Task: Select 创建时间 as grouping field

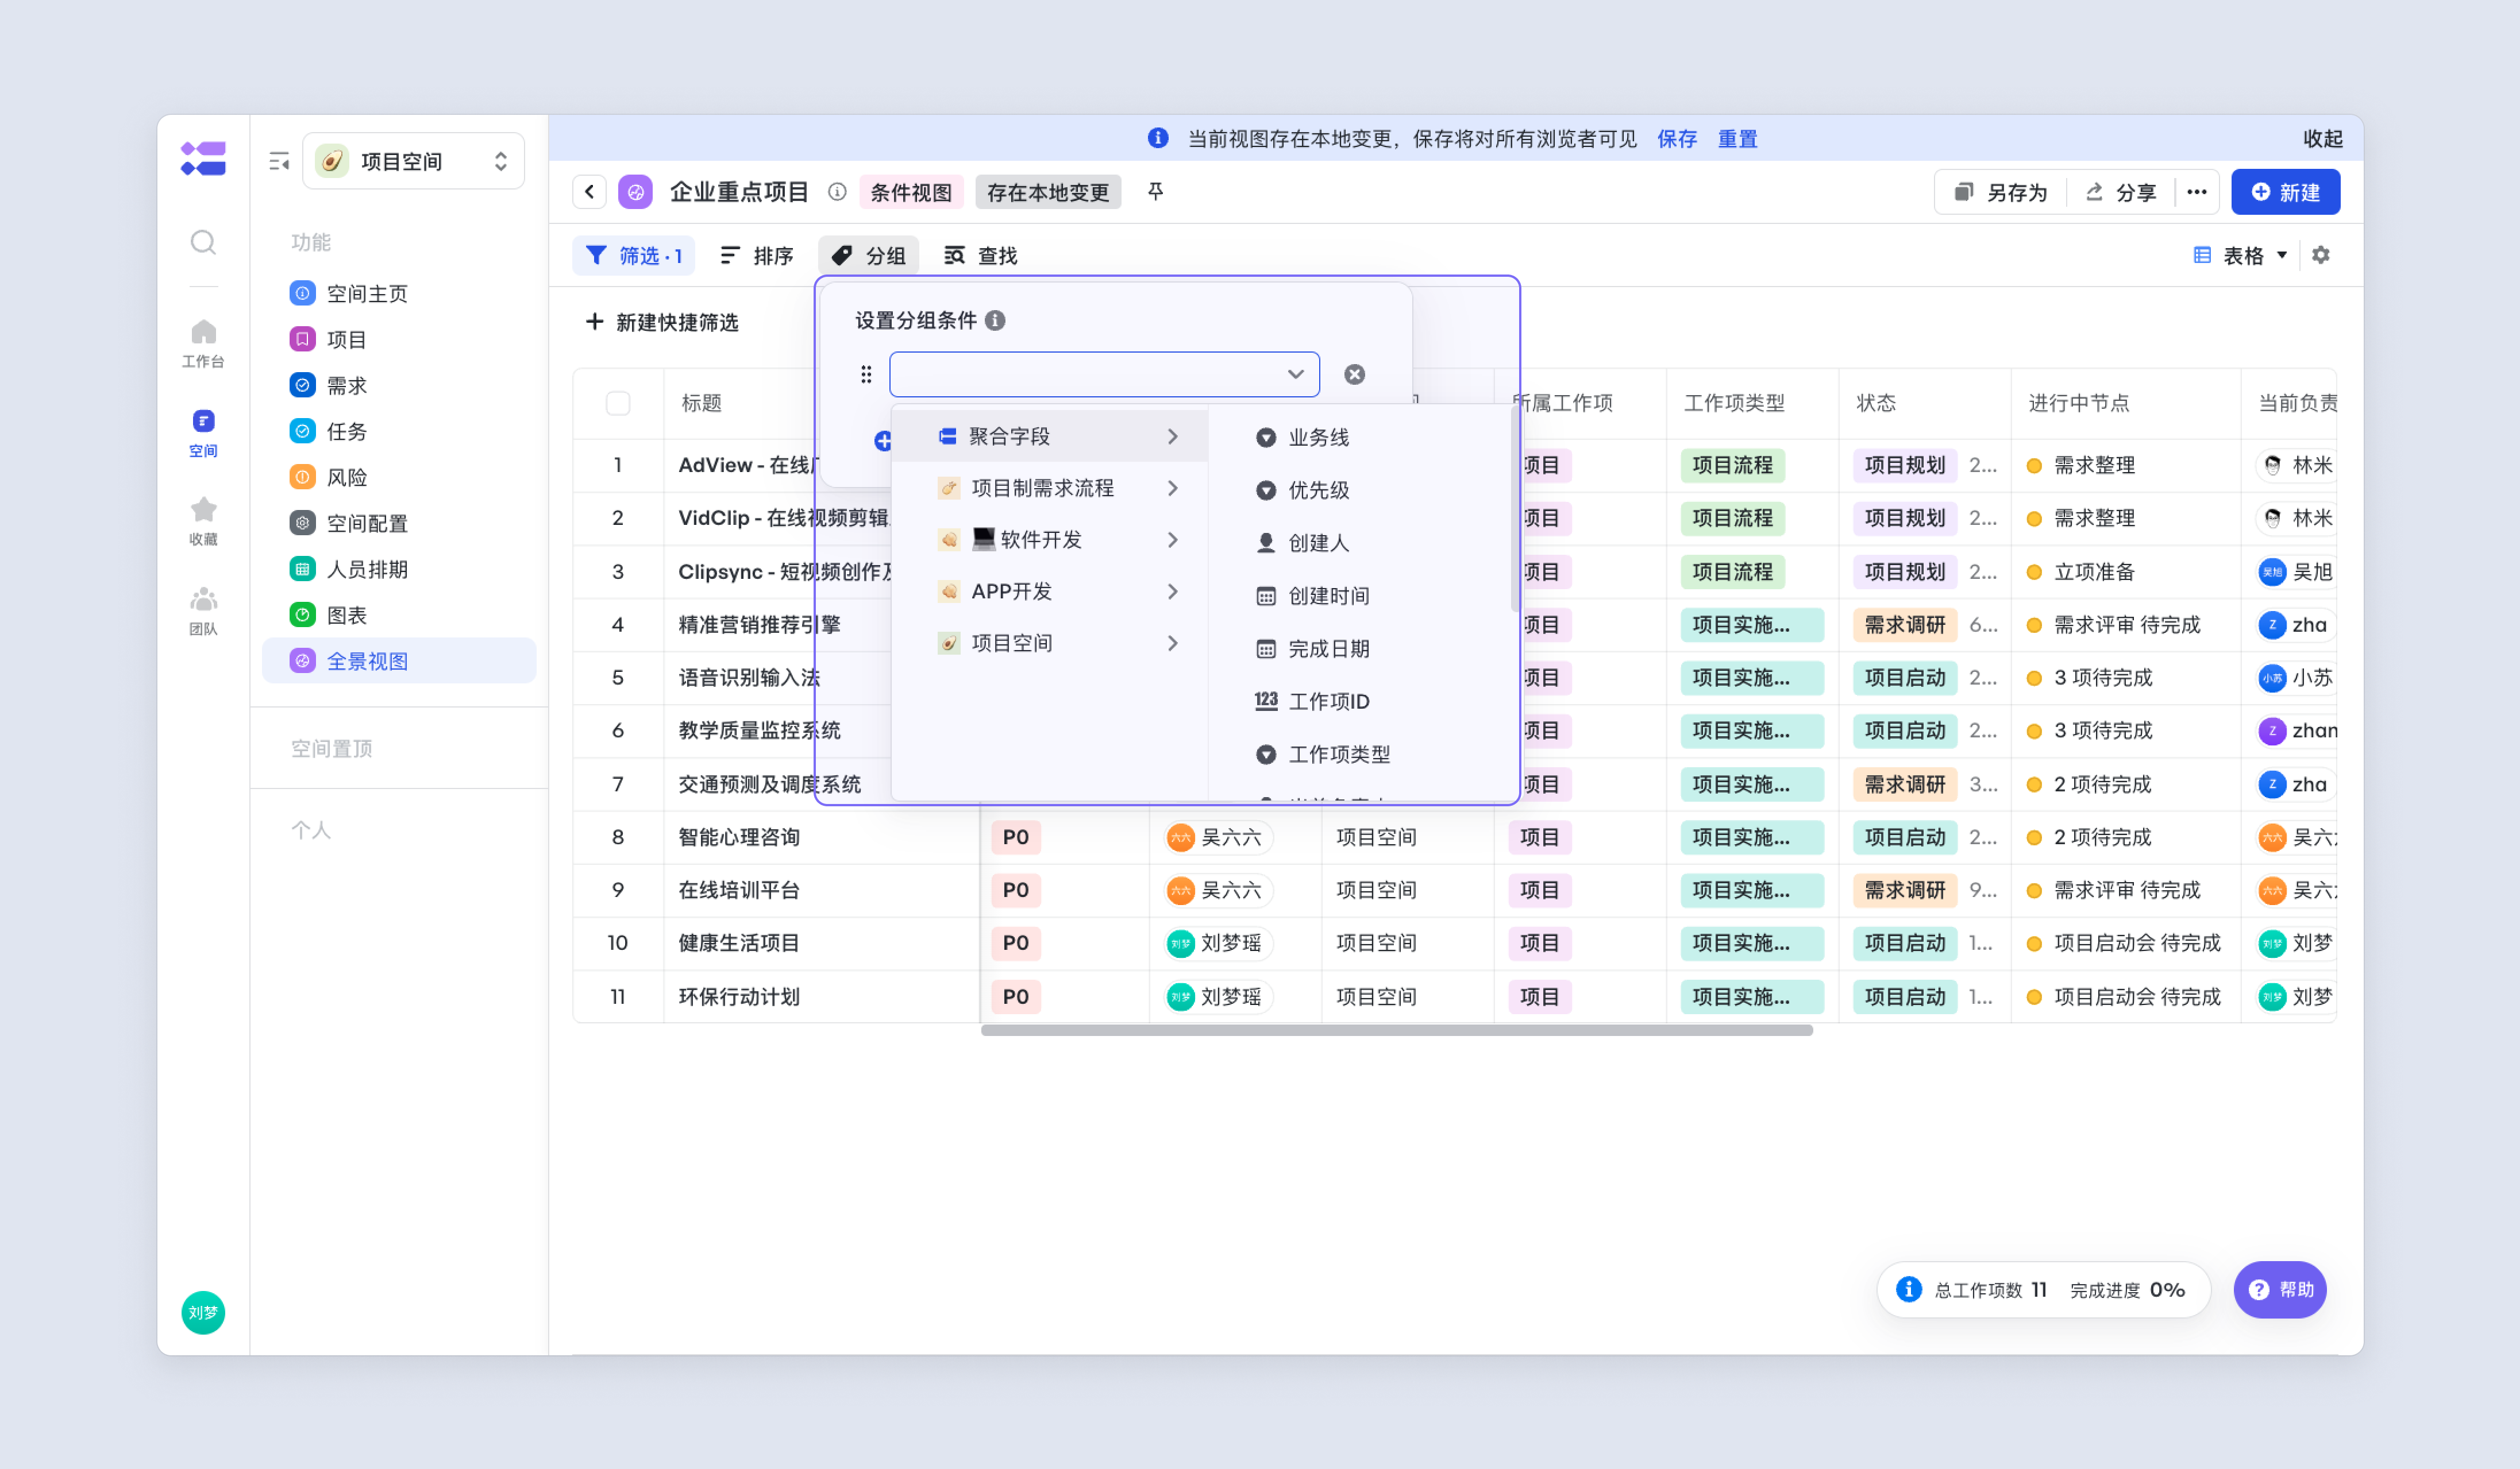Action: point(1360,596)
